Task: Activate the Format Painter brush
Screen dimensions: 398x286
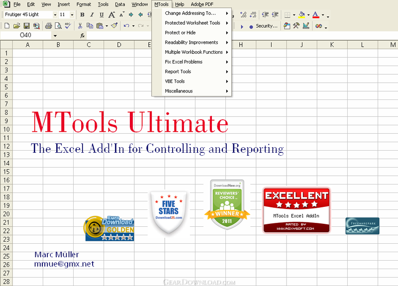Action: tap(114, 25)
